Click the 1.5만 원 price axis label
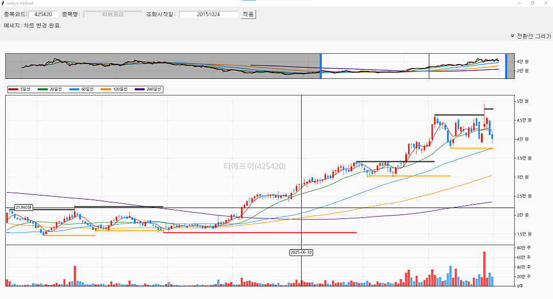Screen dimensions: 553x299 524,234
